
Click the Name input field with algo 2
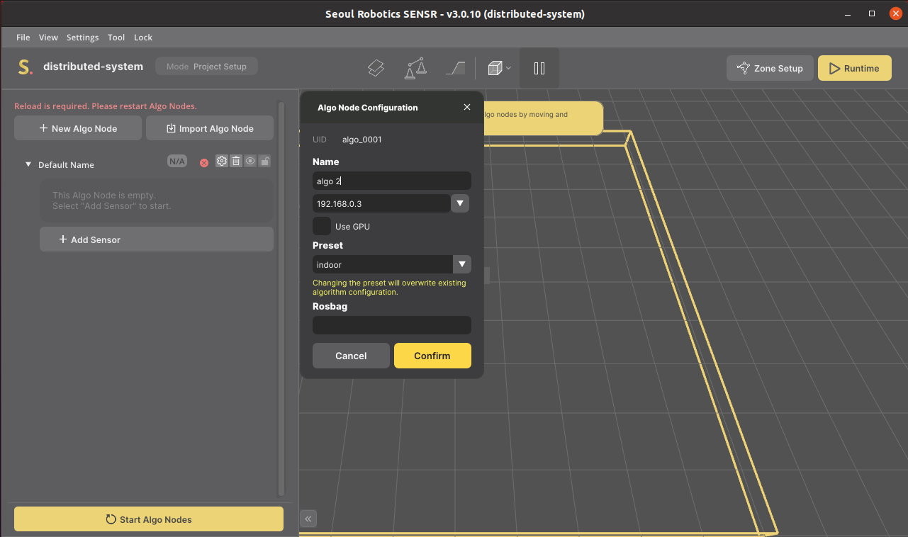click(x=392, y=181)
